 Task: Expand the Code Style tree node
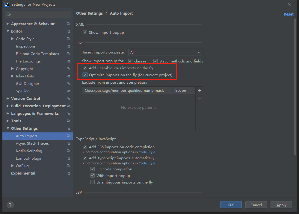[x=13, y=39]
